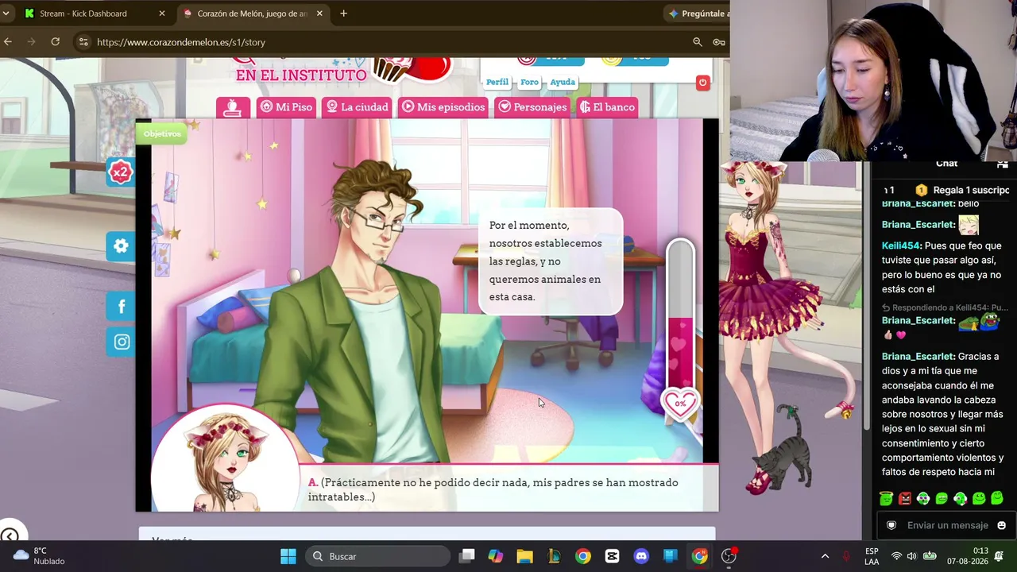
Task: Open Task View on the taskbar
Action: (x=467, y=556)
